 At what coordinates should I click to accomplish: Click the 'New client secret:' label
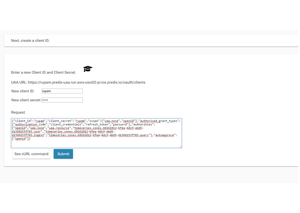26,100
